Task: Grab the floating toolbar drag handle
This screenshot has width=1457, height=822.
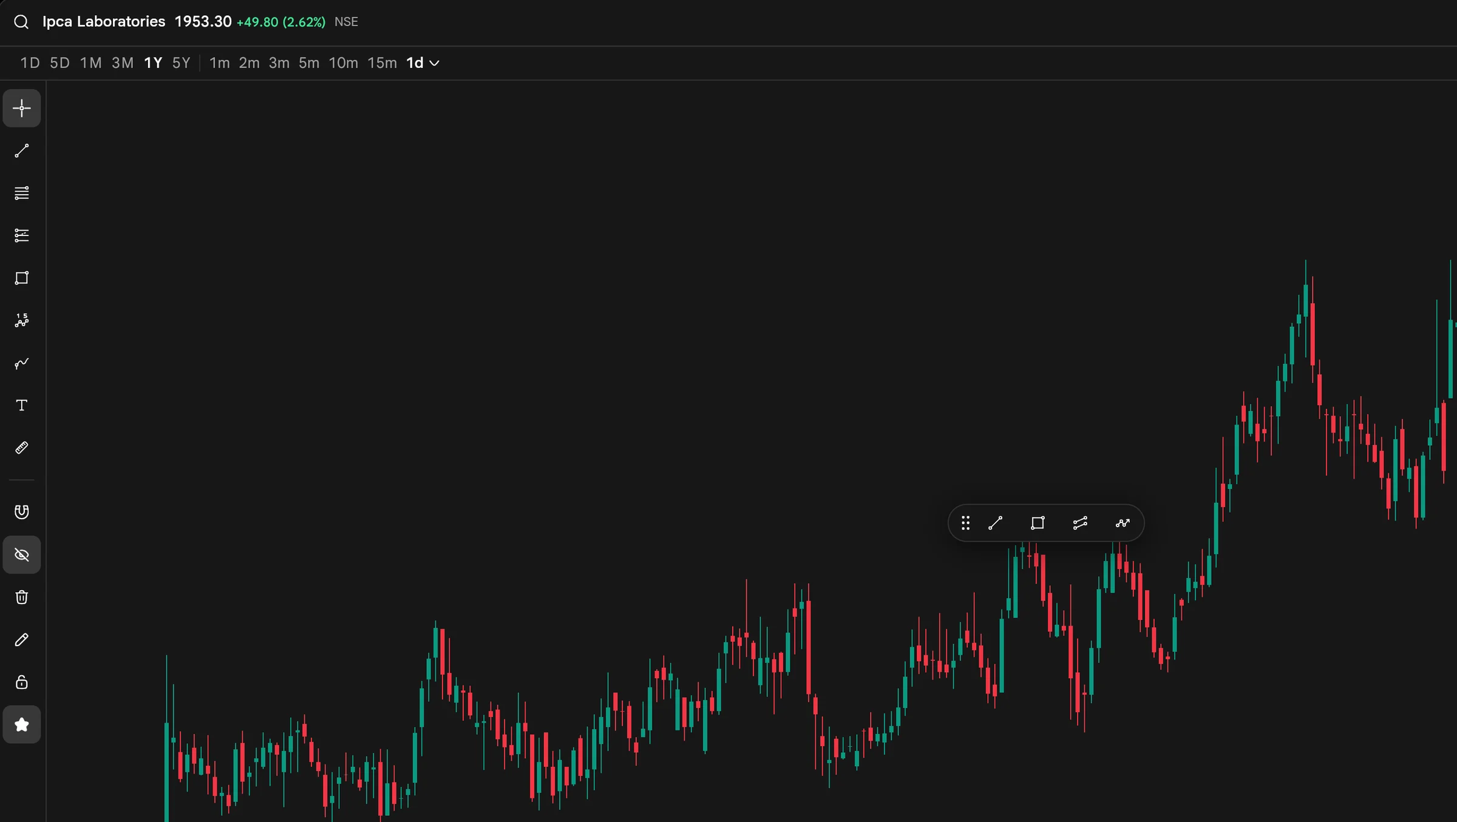Action: coord(965,523)
